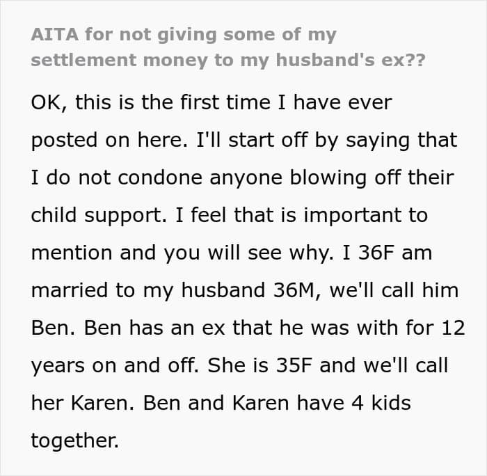Click the final word 'together.'

tap(75, 441)
